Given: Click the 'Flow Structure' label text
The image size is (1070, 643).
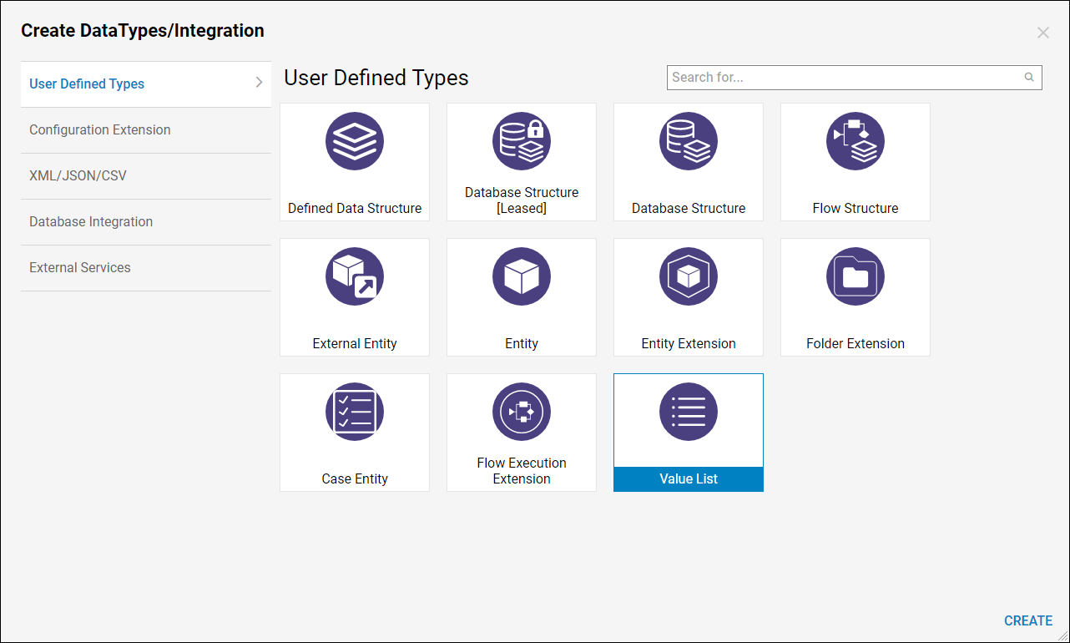Looking at the screenshot, I should point(855,208).
